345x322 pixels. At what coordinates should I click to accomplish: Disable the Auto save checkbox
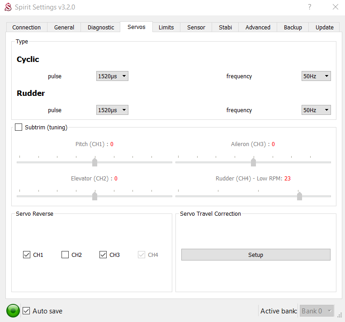coord(27,311)
